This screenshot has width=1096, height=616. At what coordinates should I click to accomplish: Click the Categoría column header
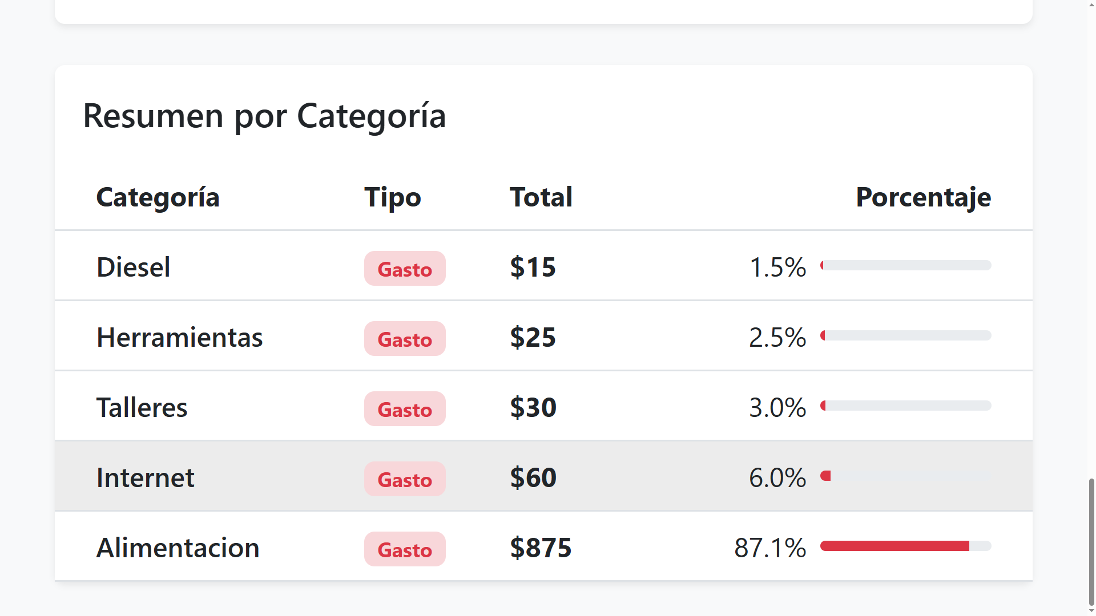coord(158,197)
